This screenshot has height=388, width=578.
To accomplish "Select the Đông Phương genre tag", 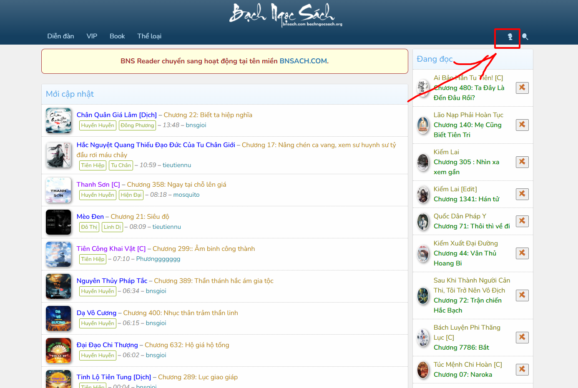I will [x=137, y=125].
